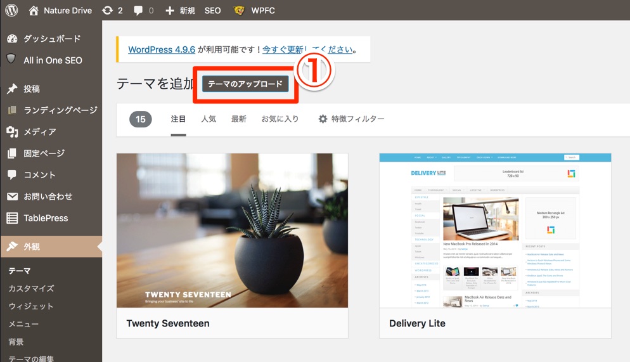Open the comments bubble icon in admin bar
The height and width of the screenshot is (362, 630).
138,10
